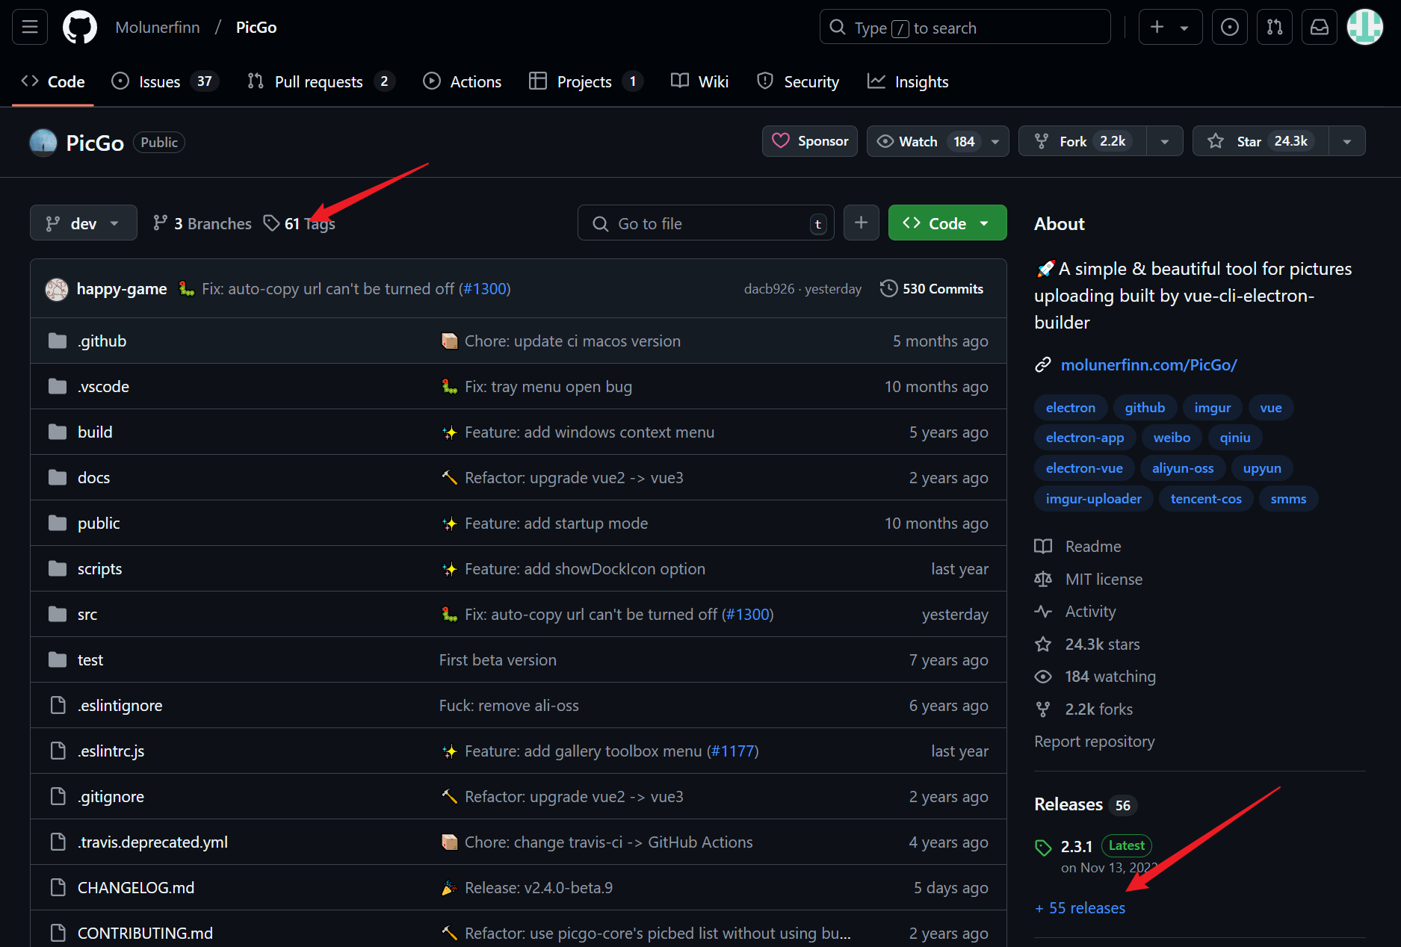This screenshot has height=947, width=1401.
Task: Star the PicGo repository
Action: pyautogui.click(x=1261, y=141)
